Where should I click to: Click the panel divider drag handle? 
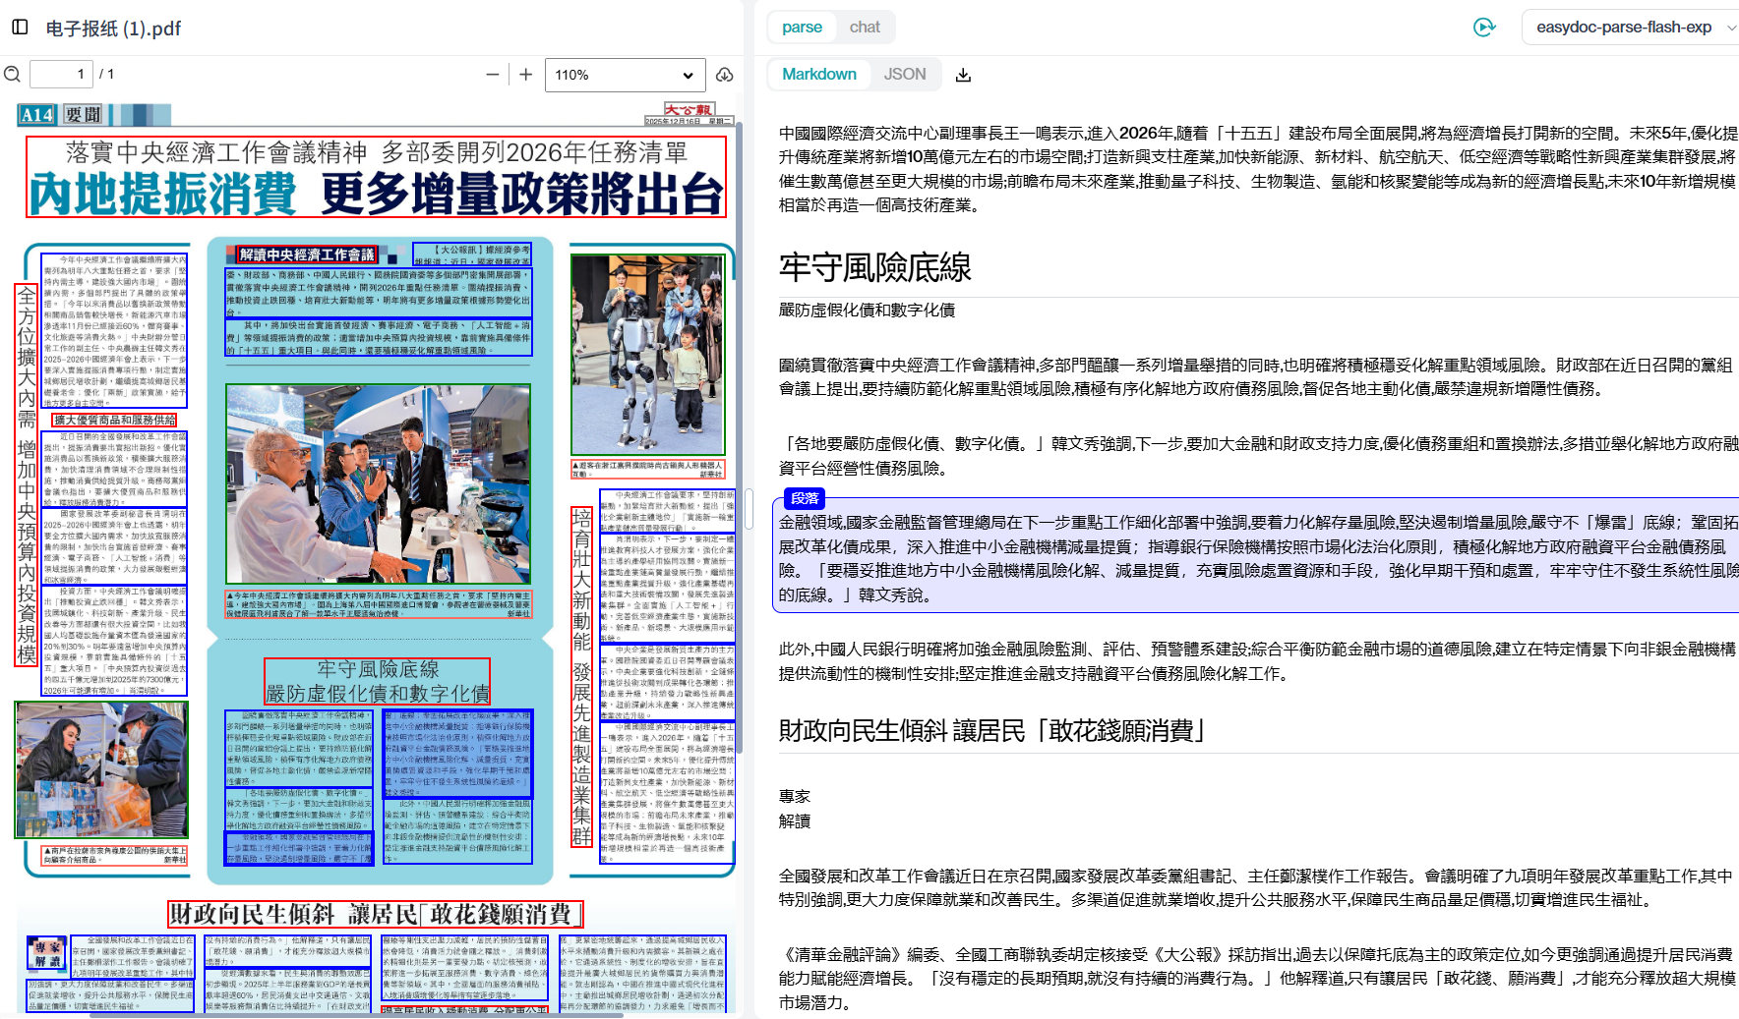tap(749, 509)
